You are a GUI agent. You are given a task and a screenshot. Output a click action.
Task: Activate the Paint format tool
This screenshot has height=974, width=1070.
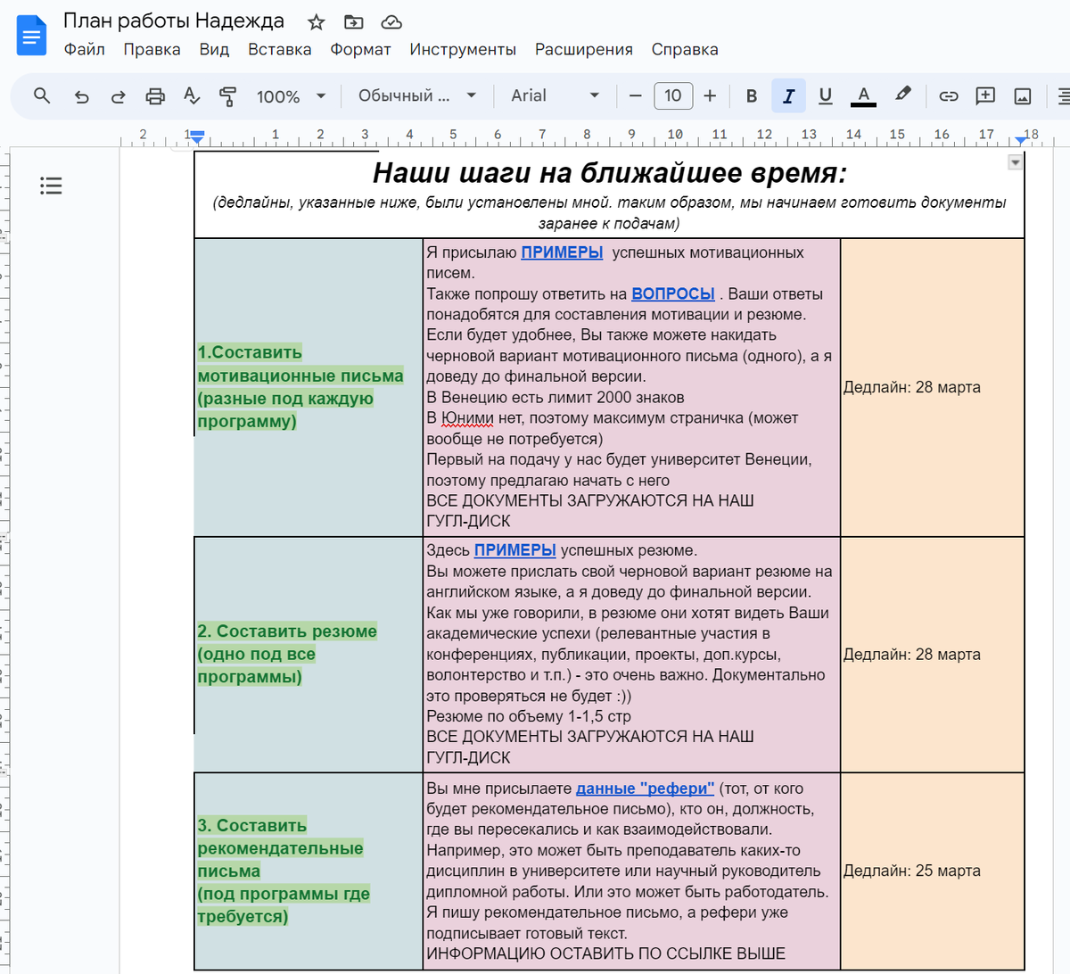pos(227,95)
